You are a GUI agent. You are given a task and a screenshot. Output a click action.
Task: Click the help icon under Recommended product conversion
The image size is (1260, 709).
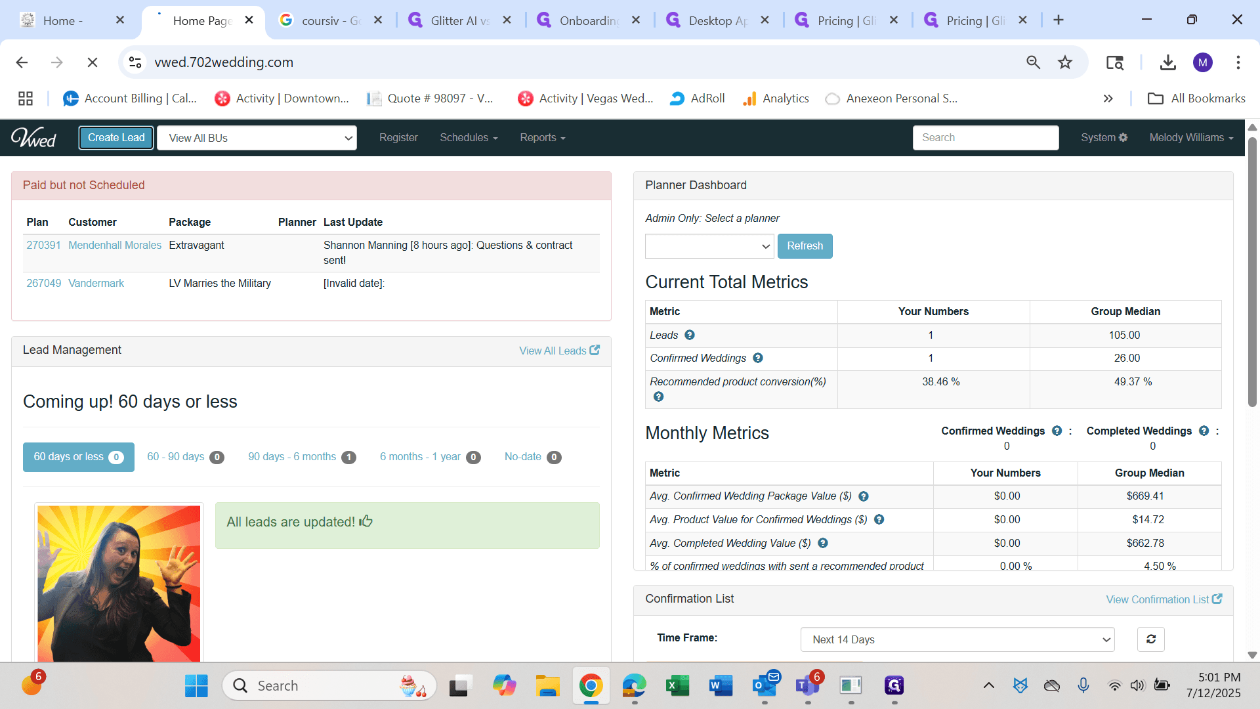pos(658,397)
